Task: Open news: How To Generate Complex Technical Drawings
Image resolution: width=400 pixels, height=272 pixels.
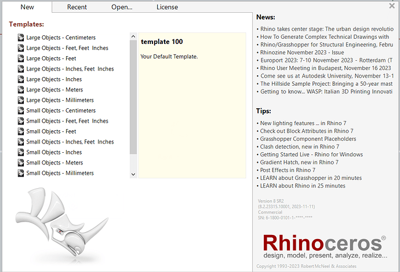Action: (325, 37)
